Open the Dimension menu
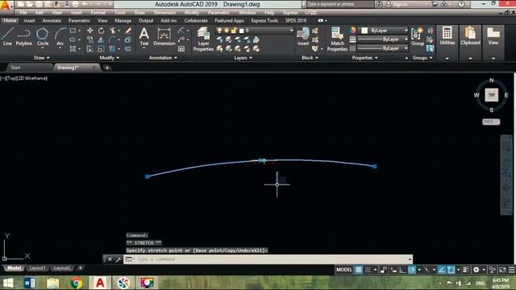 coord(164,13)
